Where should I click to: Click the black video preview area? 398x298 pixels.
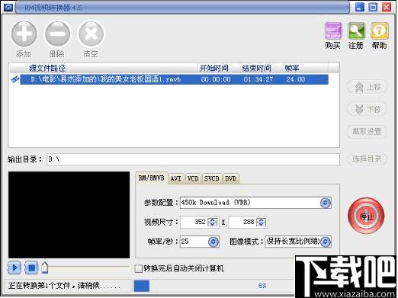pyautogui.click(x=69, y=215)
